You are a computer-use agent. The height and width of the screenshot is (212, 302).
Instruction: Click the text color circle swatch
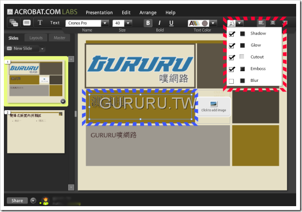coord(205,23)
